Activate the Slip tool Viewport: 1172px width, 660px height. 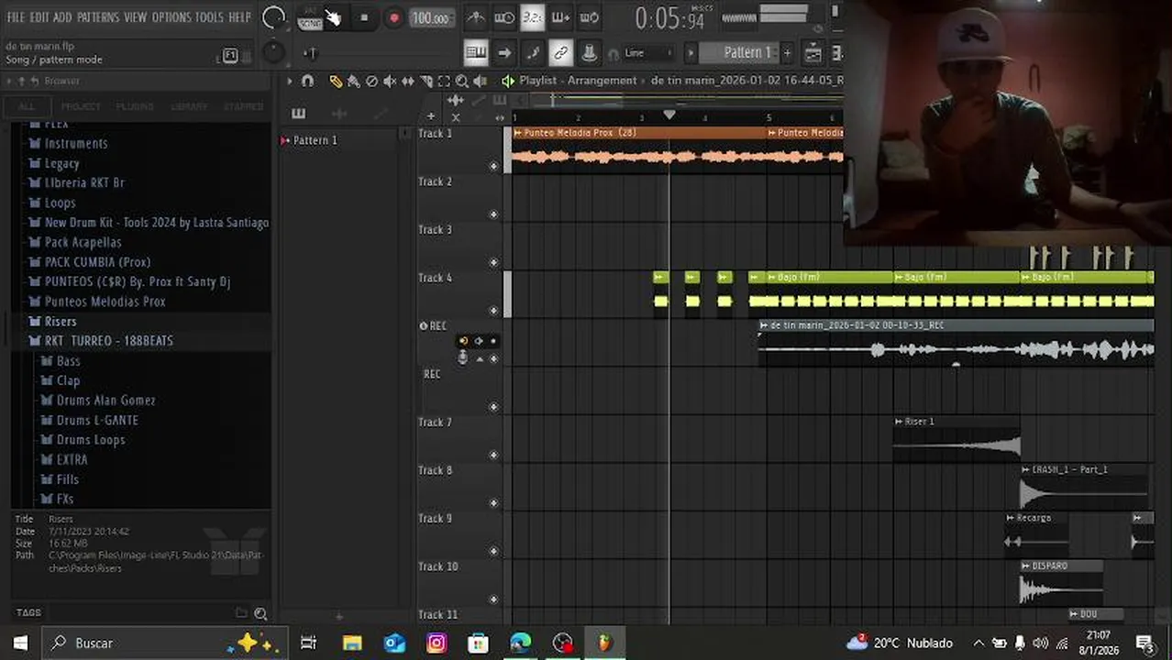(408, 82)
